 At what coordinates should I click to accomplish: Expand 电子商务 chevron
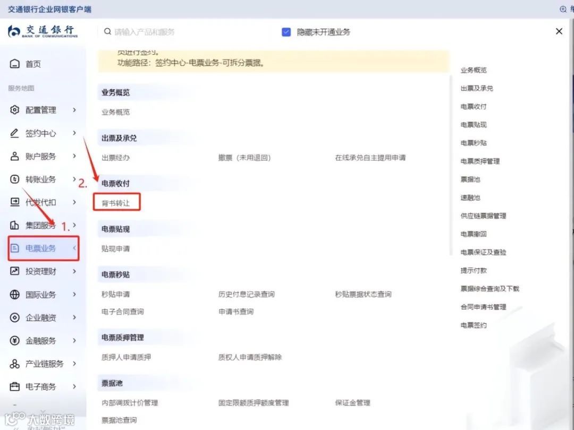(x=74, y=386)
